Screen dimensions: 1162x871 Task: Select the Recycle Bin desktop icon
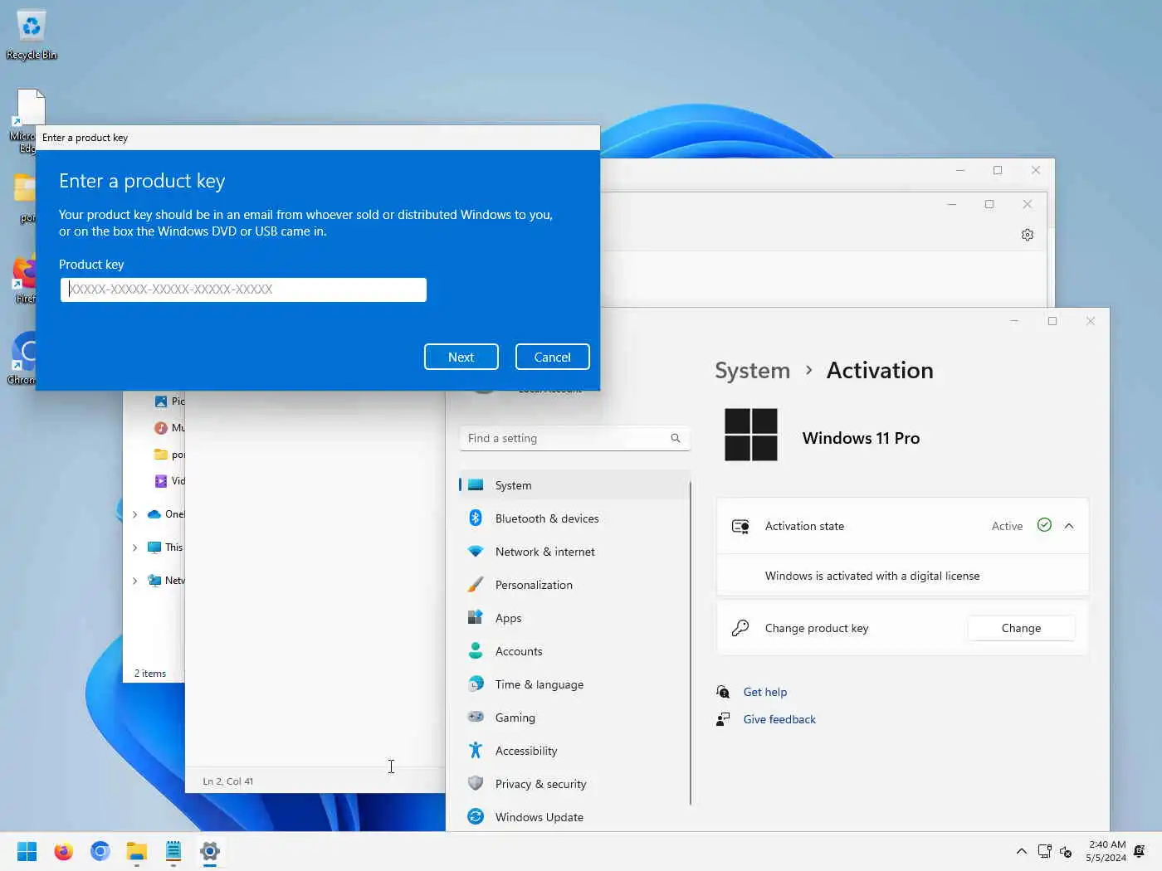click(x=32, y=35)
